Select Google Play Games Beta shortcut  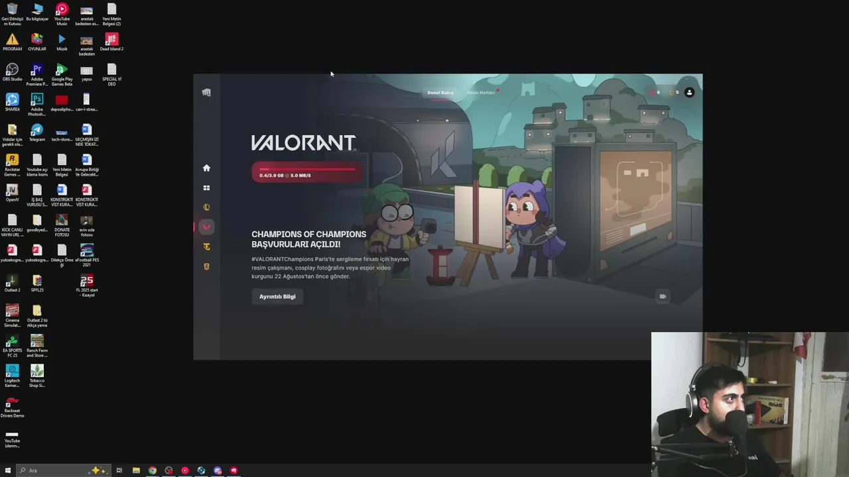pos(62,75)
